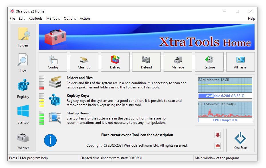The height and width of the screenshot is (168, 266).
Task: Open the MS Tools menu
Action: [53, 19]
